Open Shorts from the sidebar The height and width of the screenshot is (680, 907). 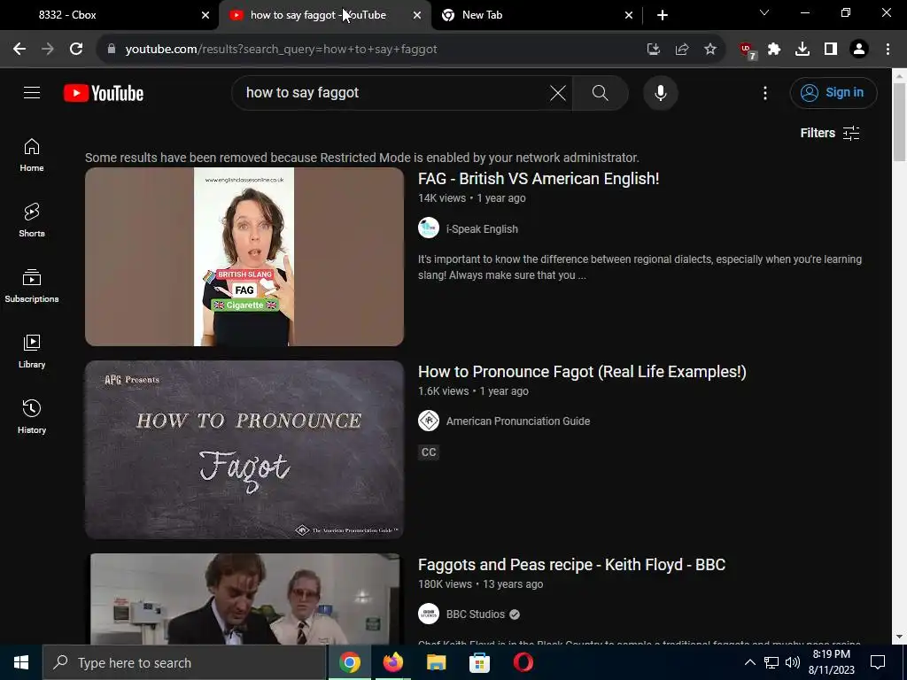point(32,220)
